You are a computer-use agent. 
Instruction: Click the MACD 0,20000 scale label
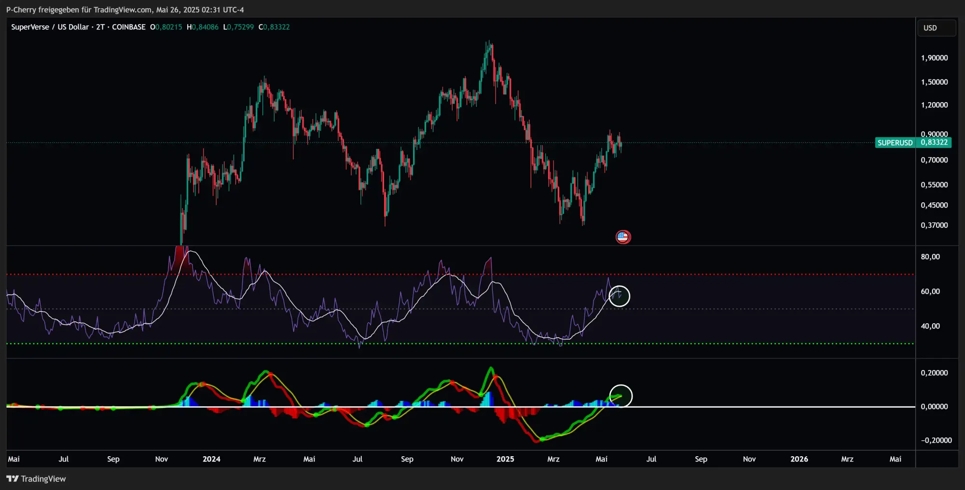(x=934, y=373)
